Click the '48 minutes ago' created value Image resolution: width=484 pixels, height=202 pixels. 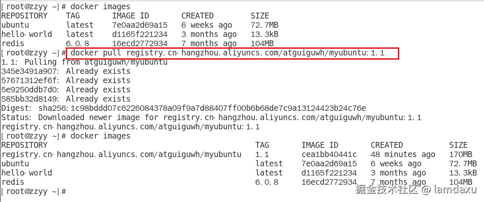(403, 154)
